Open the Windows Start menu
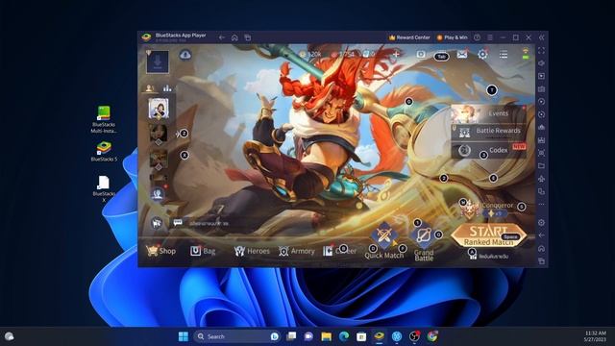 tap(184, 336)
